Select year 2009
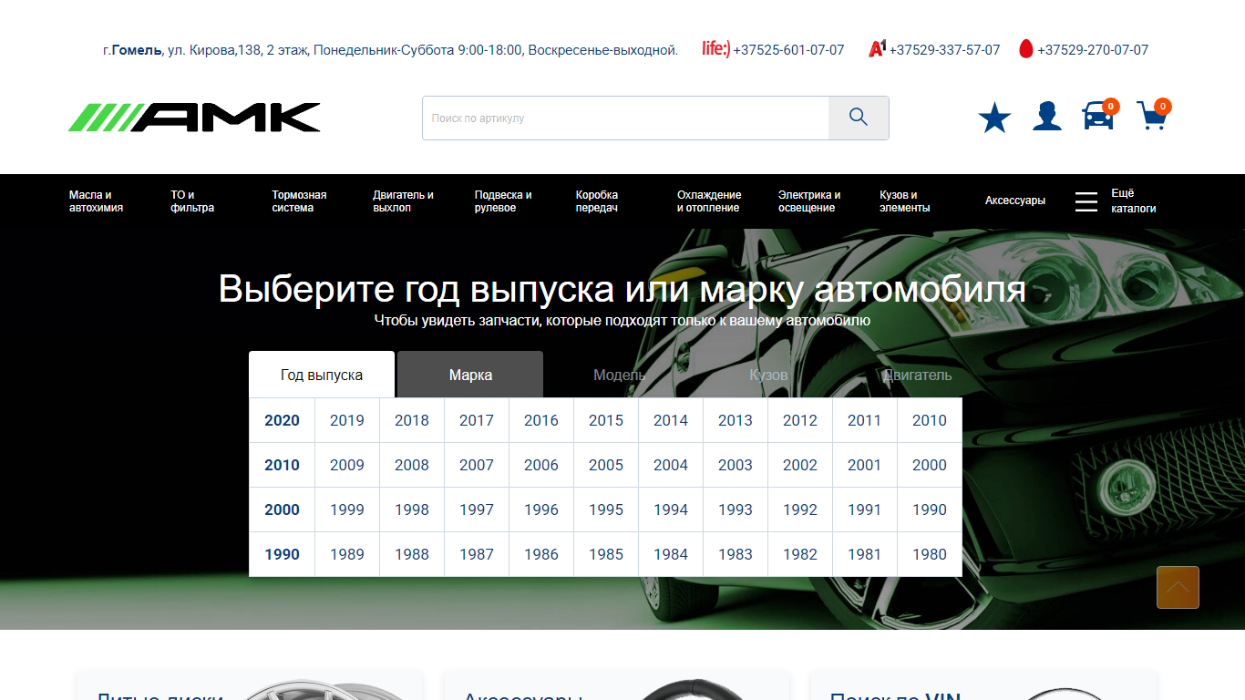 (x=346, y=465)
